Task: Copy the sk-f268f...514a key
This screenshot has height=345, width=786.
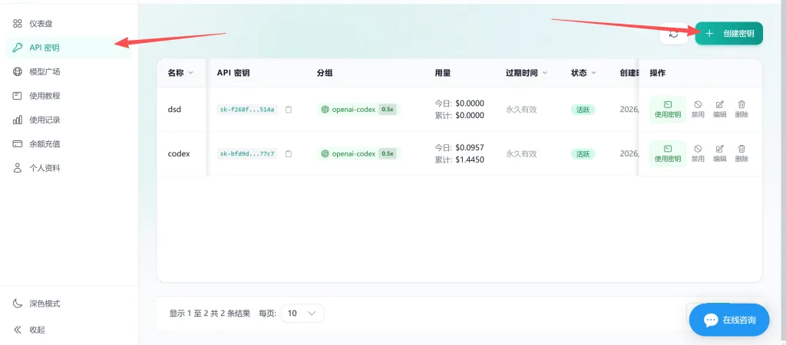Action: 289,109
